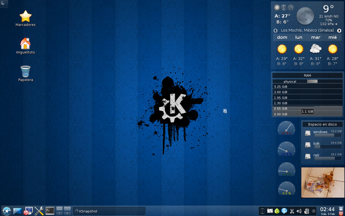
Task: Select the sun forecast tab in weather widget
Action: tap(277, 8)
